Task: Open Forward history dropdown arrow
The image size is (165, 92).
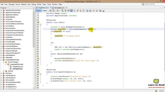Action: 60,11
